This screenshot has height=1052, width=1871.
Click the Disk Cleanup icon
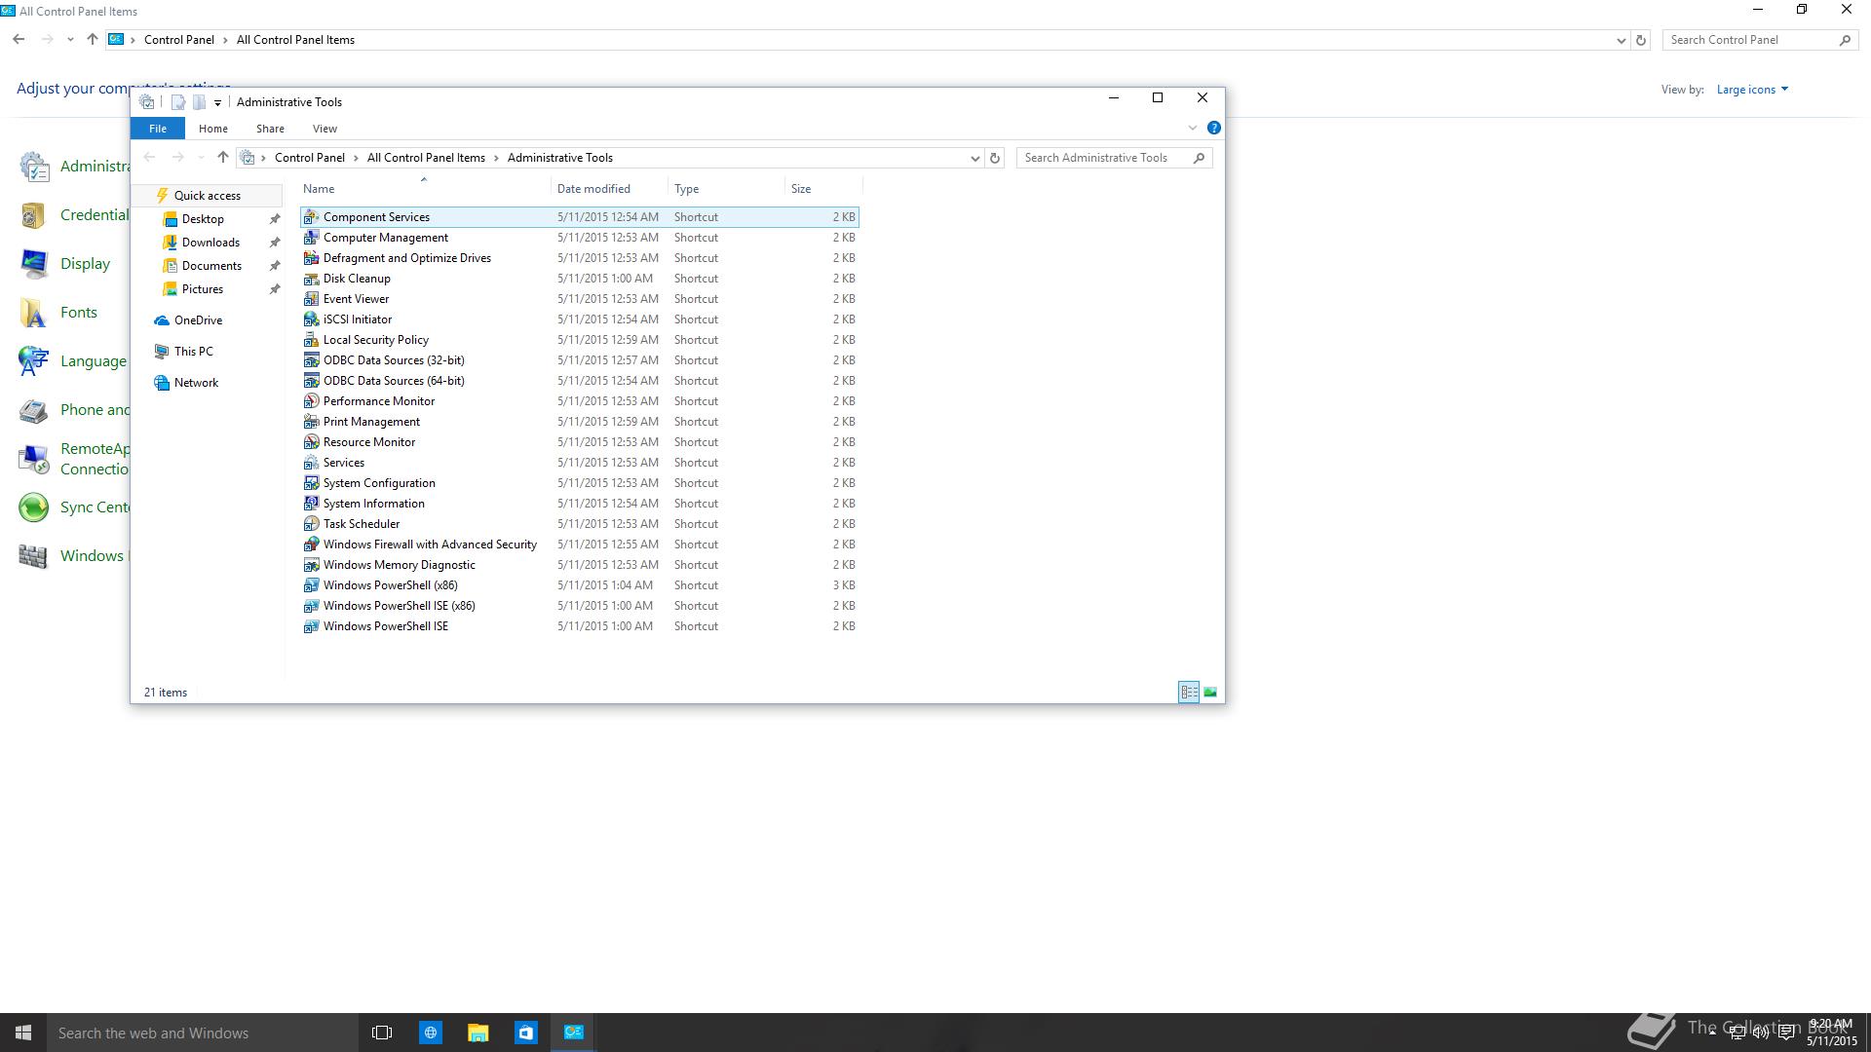click(x=311, y=279)
